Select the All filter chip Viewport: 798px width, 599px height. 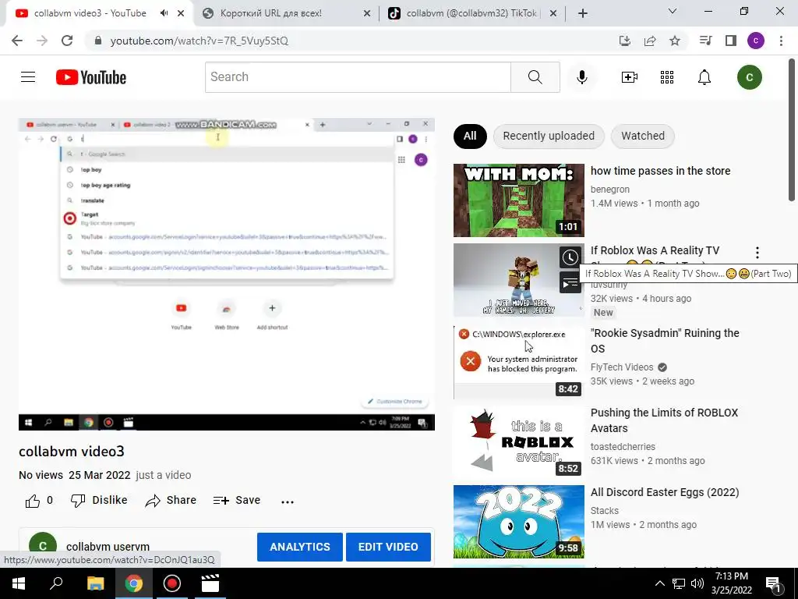(x=470, y=136)
